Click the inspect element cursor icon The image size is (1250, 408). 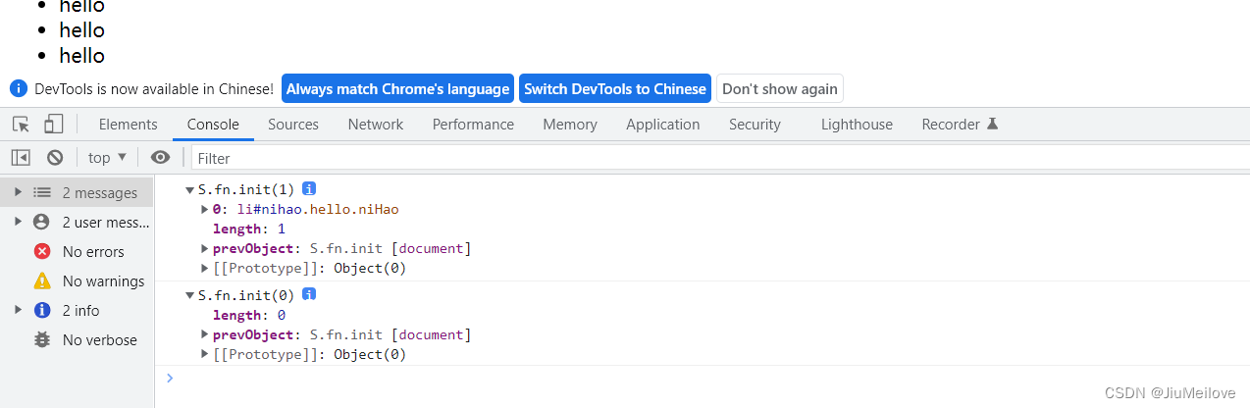pyautogui.click(x=21, y=125)
